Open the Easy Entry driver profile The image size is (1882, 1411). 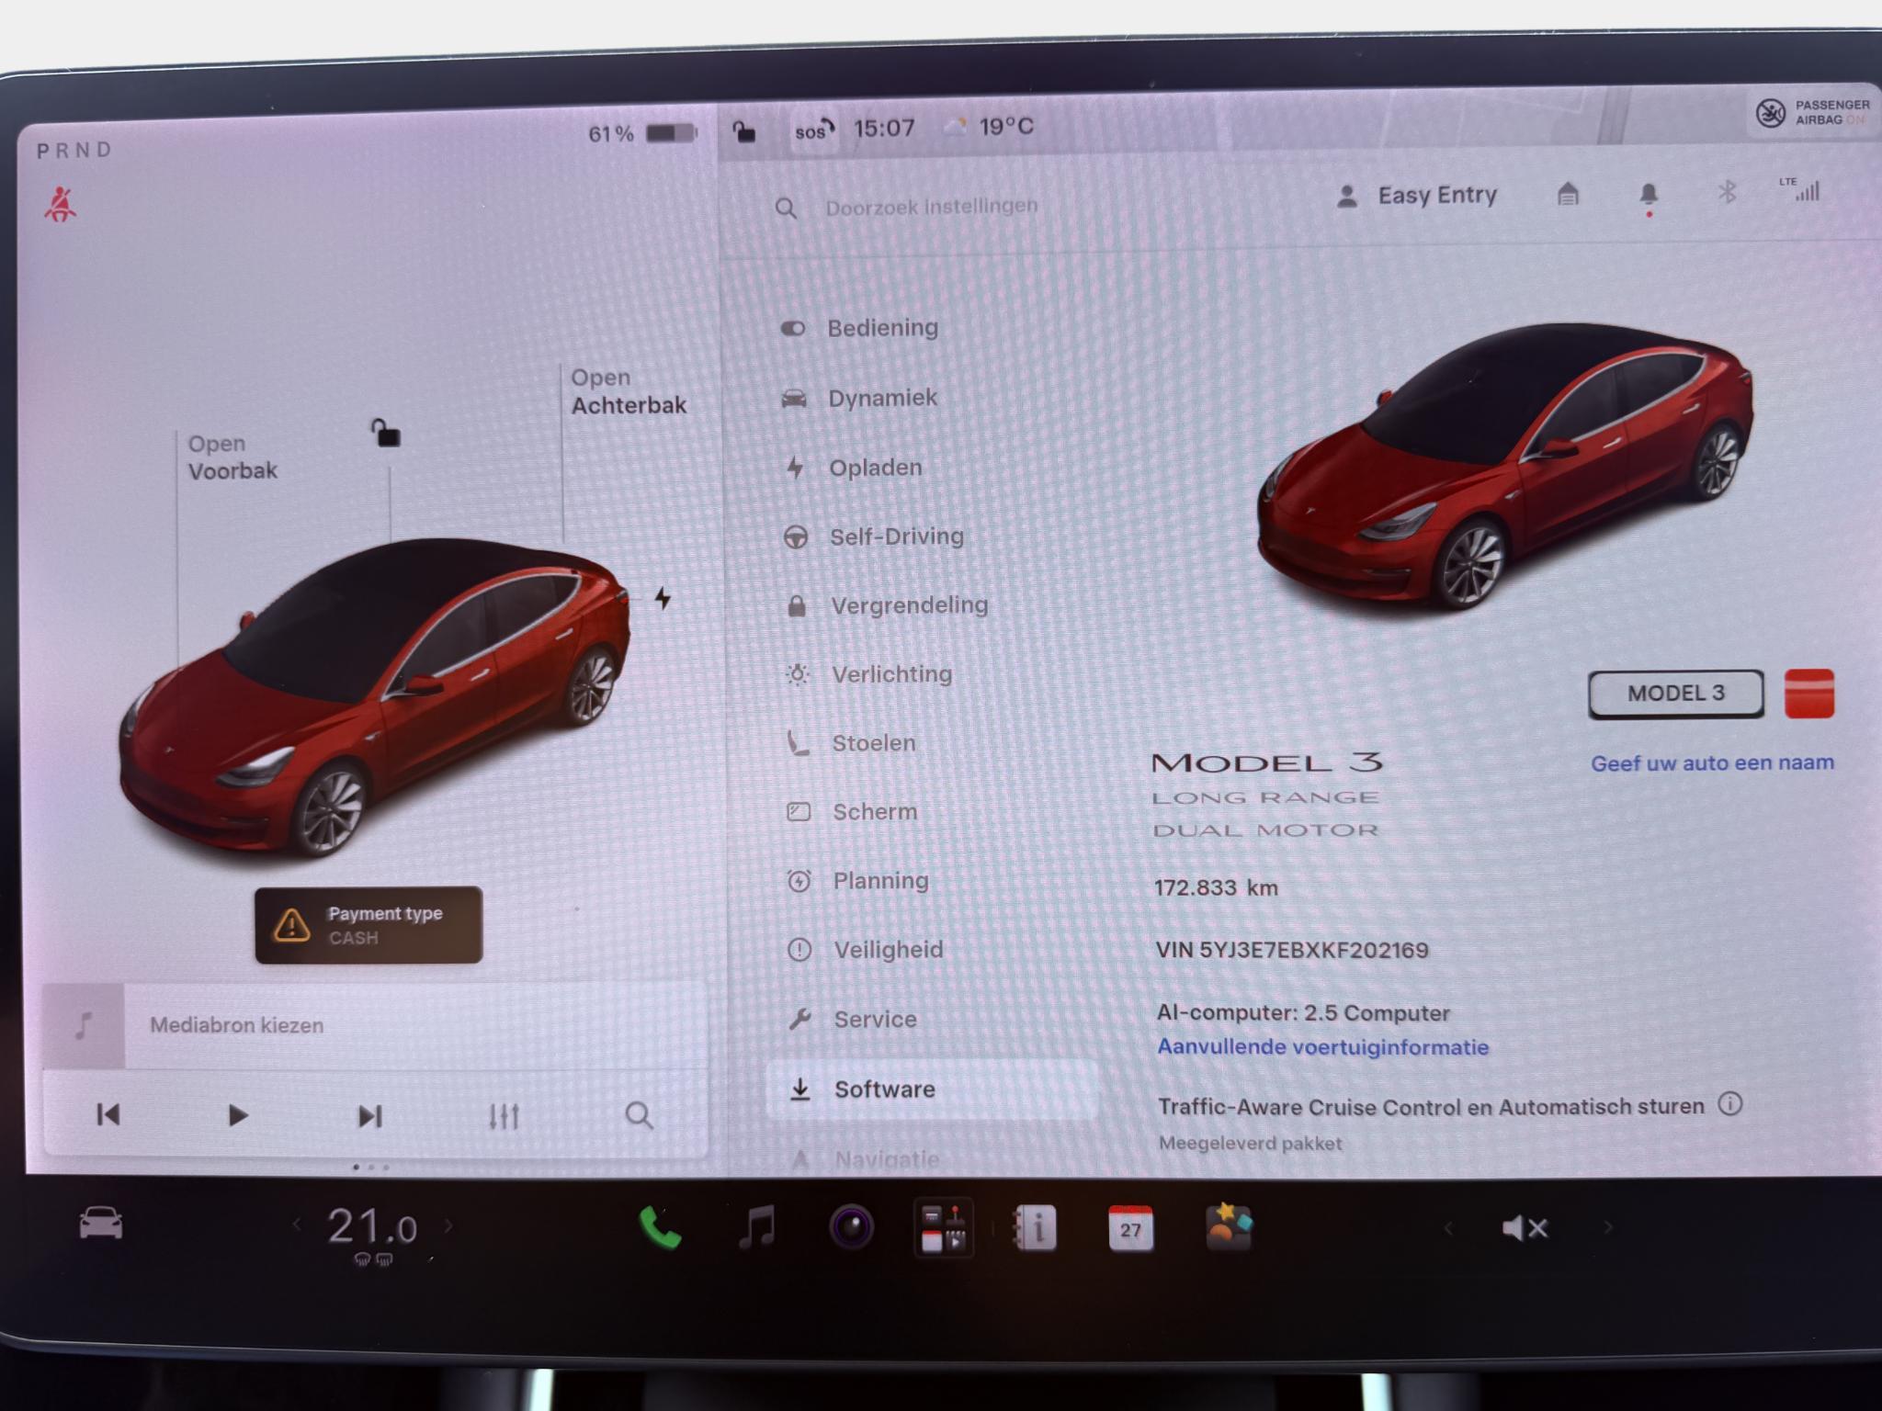[x=1416, y=196]
